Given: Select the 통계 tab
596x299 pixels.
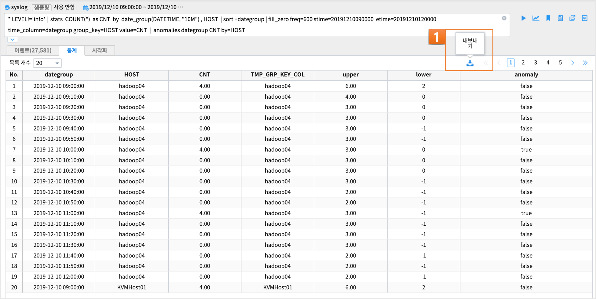Looking at the screenshot, I should (72, 50).
